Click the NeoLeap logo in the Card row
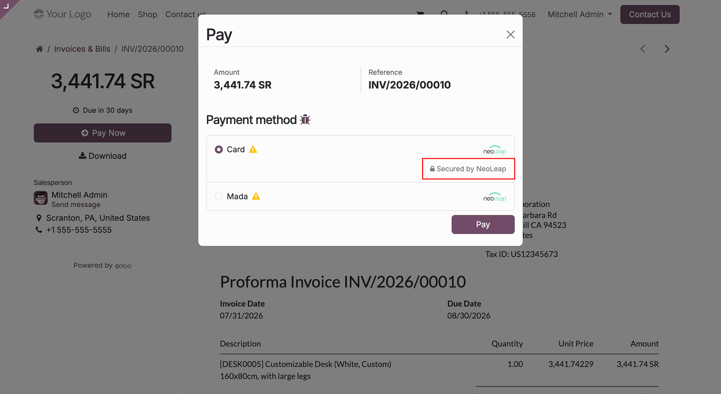 [x=495, y=150]
